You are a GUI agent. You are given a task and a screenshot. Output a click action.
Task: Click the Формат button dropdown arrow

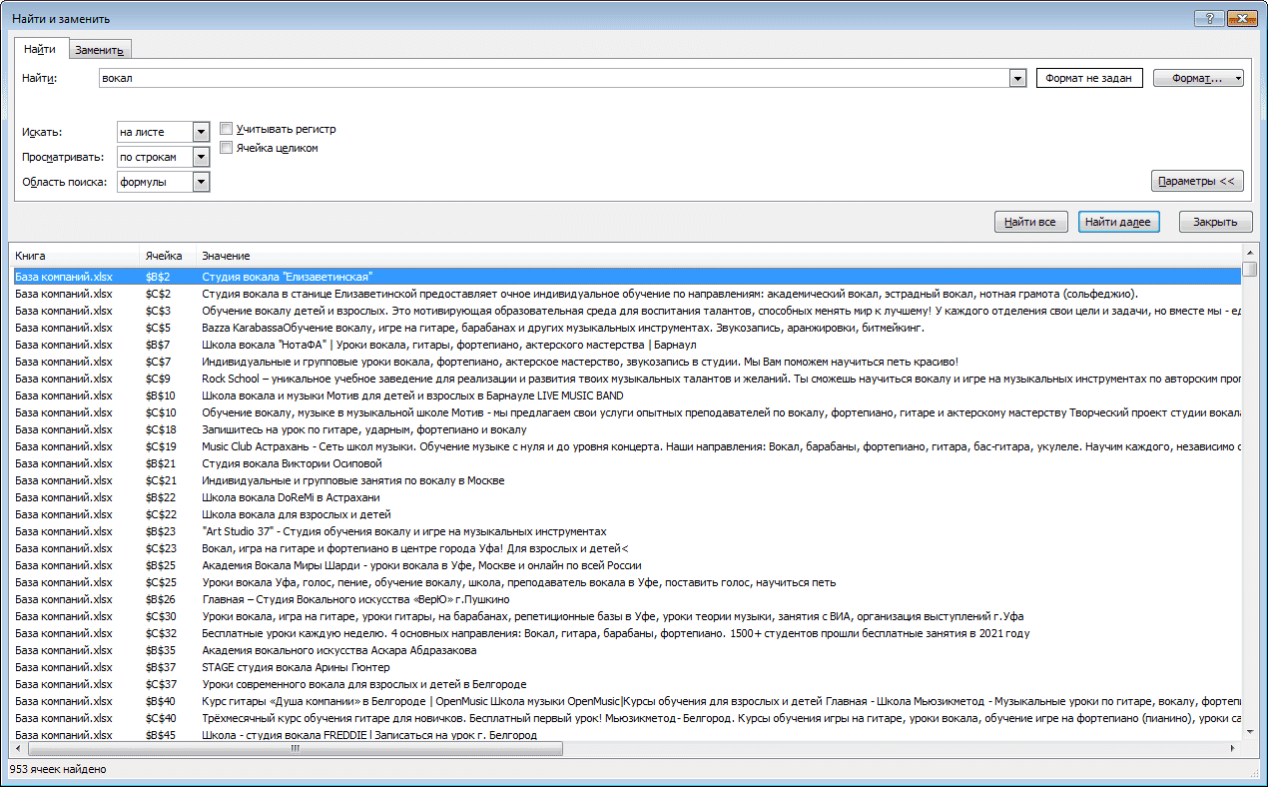point(1238,79)
